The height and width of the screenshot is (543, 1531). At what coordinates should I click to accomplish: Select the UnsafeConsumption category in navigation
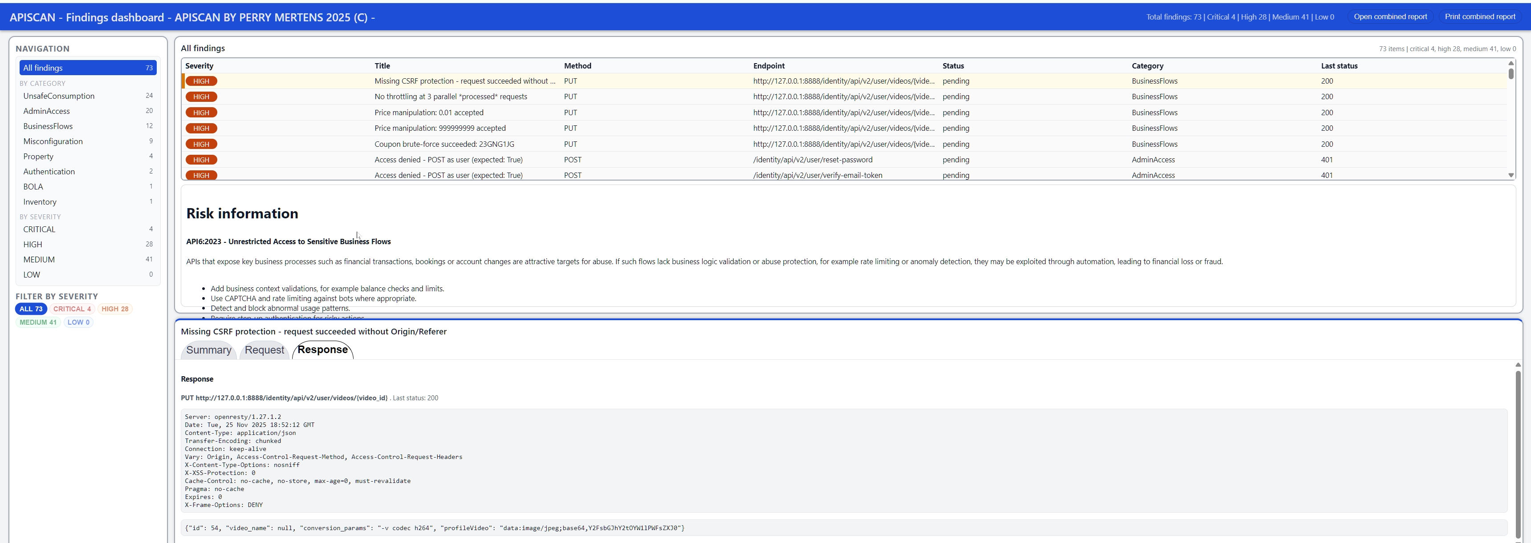click(x=59, y=96)
